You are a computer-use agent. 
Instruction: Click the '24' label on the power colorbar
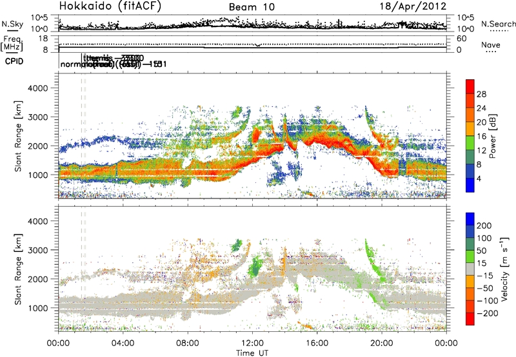coord(481,108)
